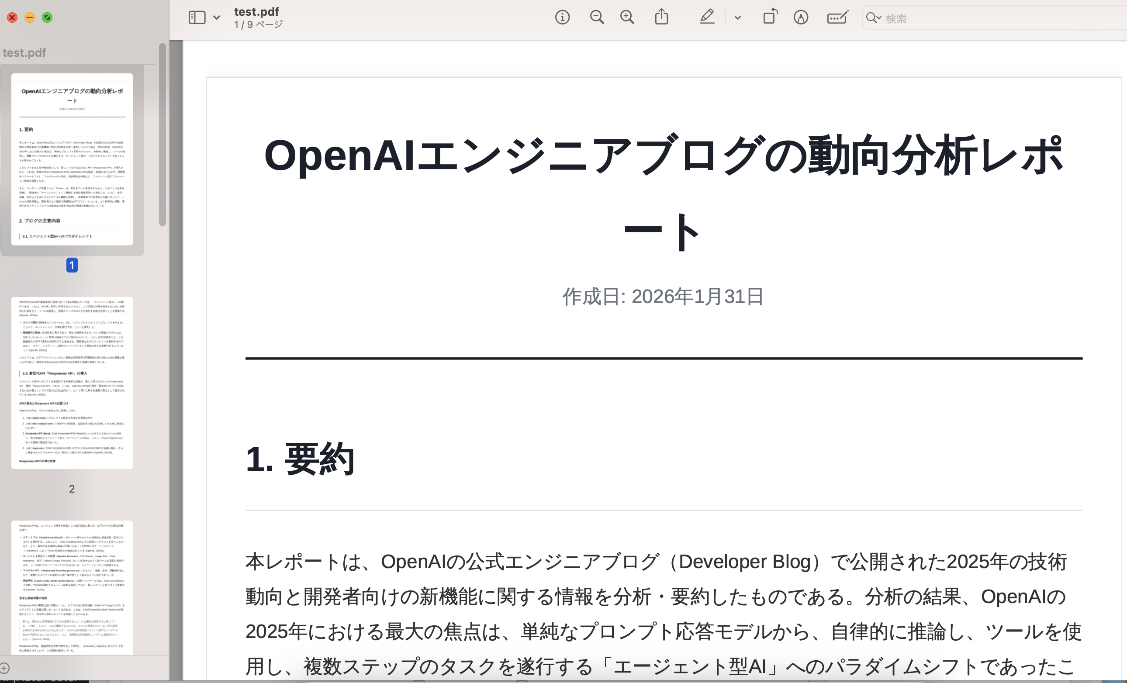Open the search magnifier options dropdown
The image size is (1127, 683).
click(874, 18)
